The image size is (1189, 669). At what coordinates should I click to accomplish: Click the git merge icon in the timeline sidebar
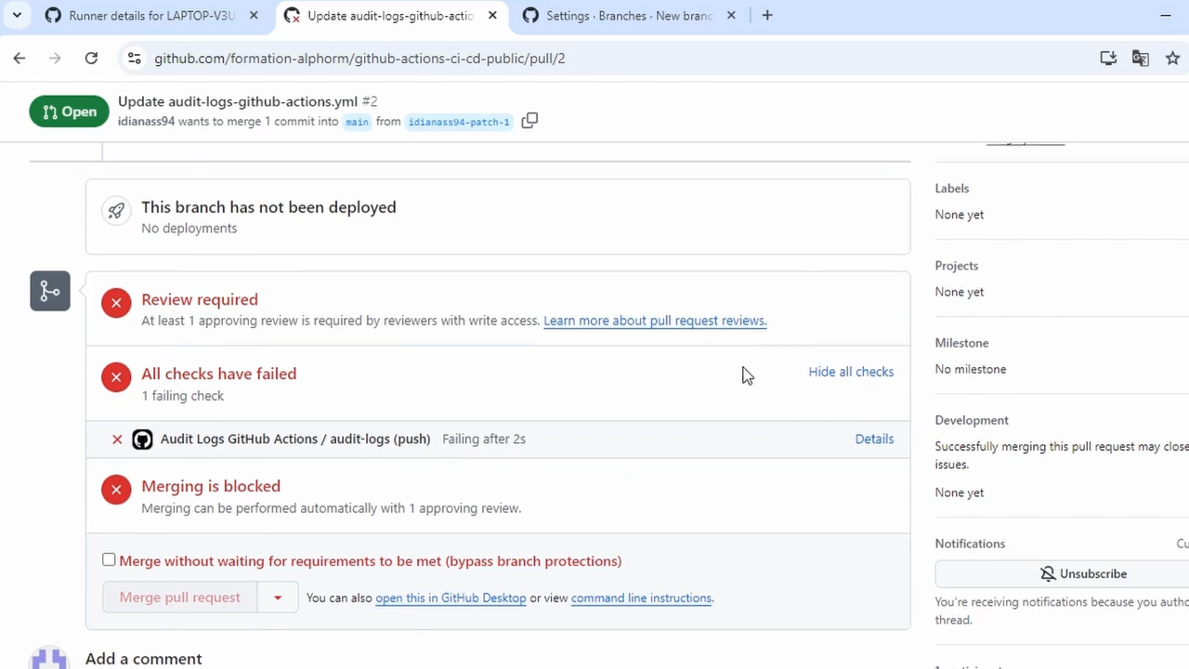click(49, 291)
